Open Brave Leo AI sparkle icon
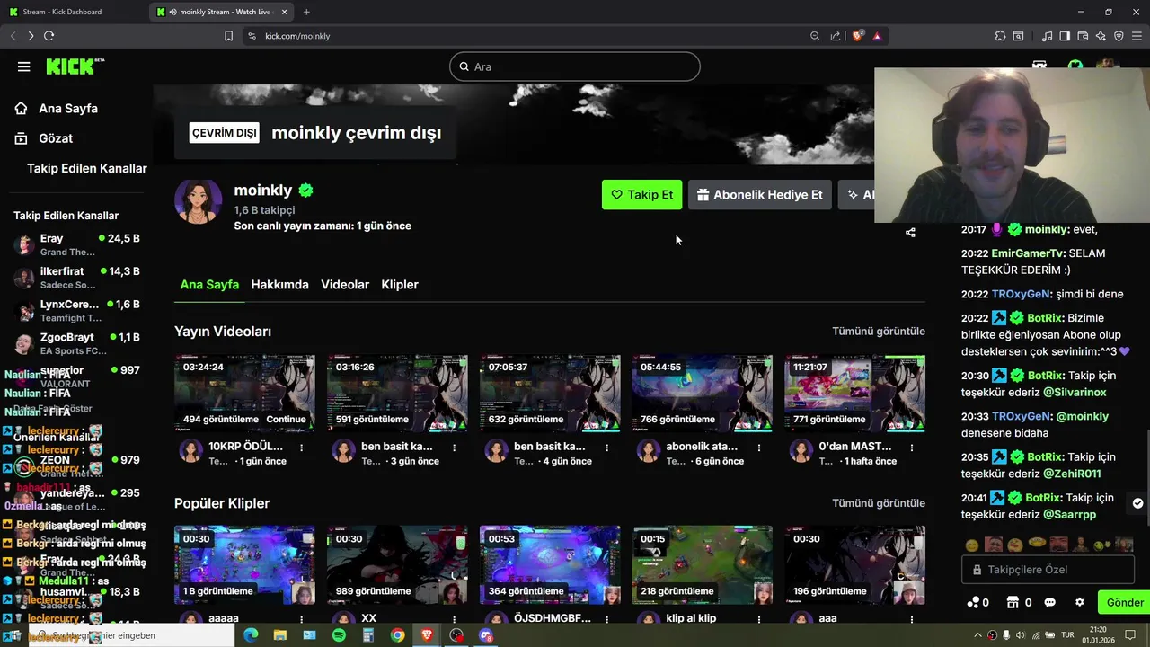 click(x=1101, y=36)
